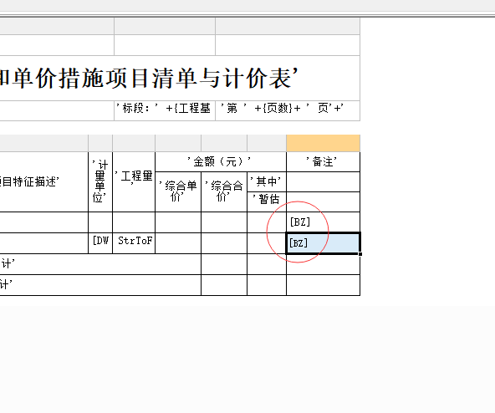The width and height of the screenshot is (495, 413).
Task: Click the '综合单价' header cell
Action: coord(178,191)
